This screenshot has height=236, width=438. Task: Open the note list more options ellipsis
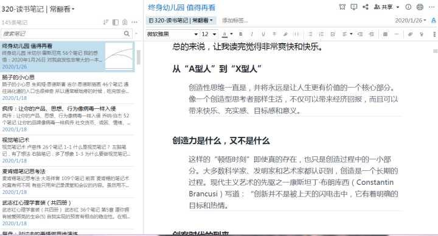(x=134, y=22)
